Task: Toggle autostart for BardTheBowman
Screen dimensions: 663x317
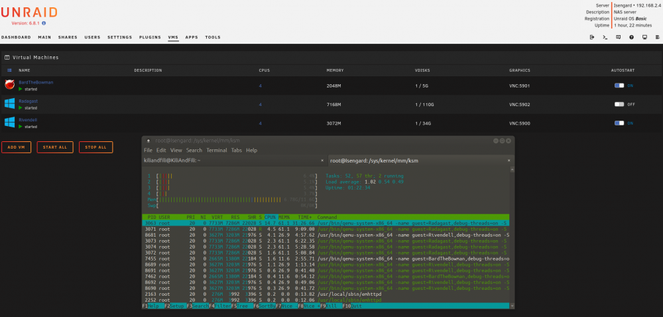Action: [x=619, y=86]
